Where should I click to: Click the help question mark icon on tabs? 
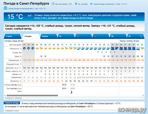141,36
